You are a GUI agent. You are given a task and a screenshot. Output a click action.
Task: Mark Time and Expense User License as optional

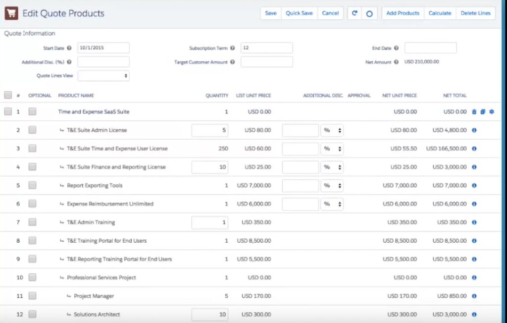pyautogui.click(x=32, y=148)
